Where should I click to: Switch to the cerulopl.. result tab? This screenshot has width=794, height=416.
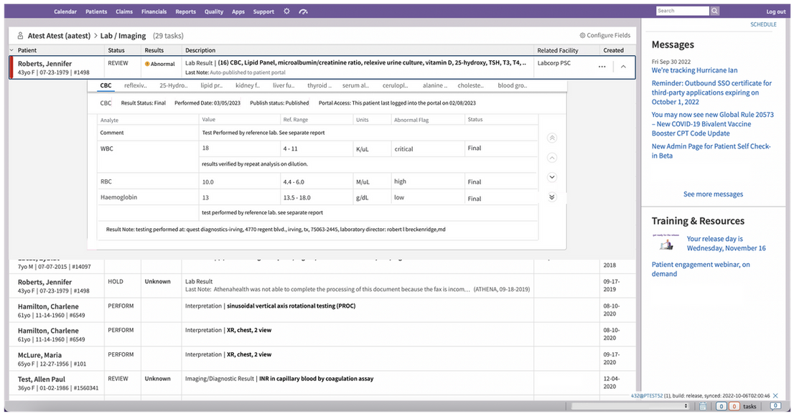395,85
